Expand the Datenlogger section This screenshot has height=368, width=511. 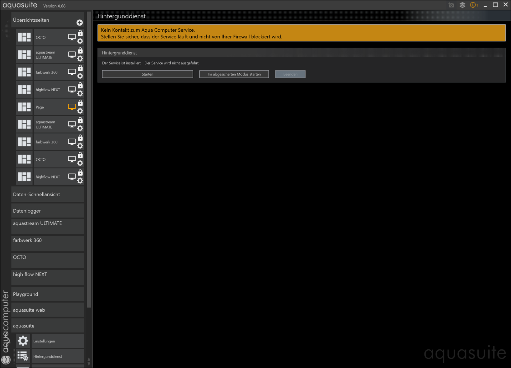pyautogui.click(x=48, y=211)
